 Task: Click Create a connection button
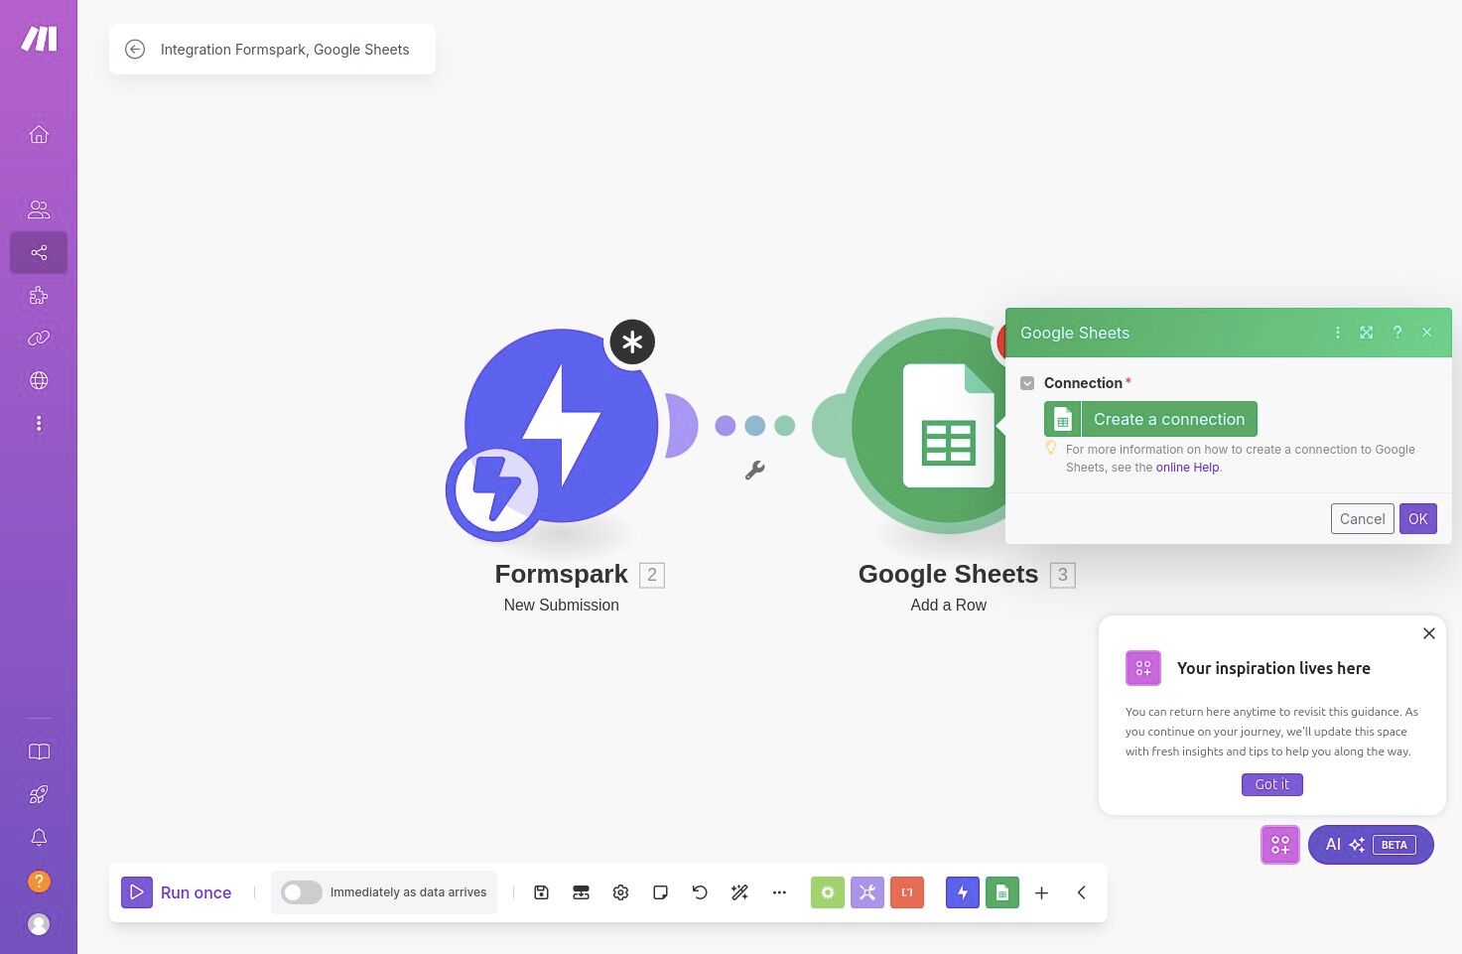(1150, 419)
